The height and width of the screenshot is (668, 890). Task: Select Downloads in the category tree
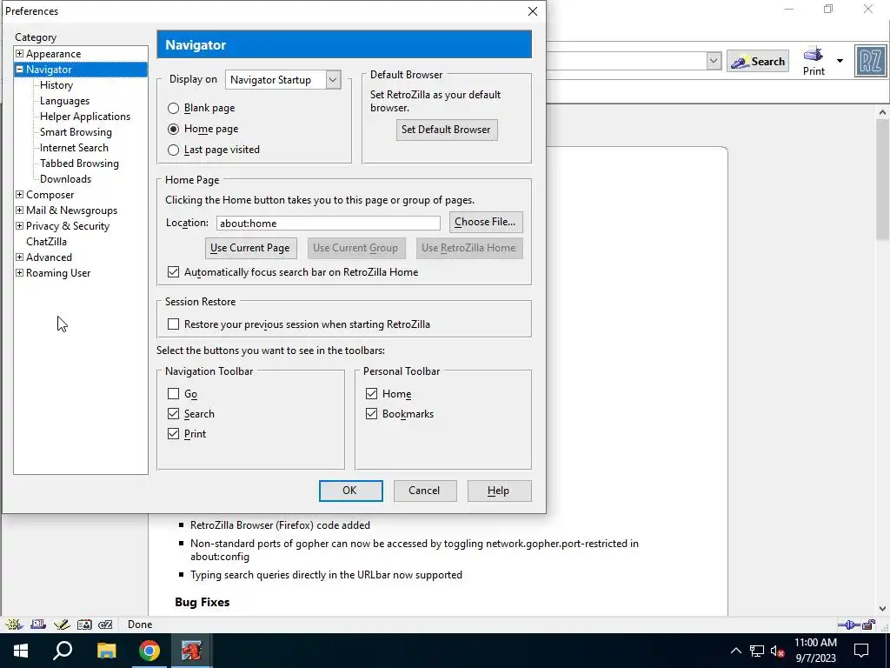[65, 179]
